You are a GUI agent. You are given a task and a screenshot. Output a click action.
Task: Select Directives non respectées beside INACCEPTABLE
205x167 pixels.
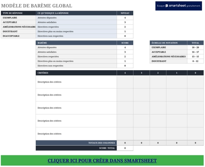pyautogui.click(x=76, y=36)
